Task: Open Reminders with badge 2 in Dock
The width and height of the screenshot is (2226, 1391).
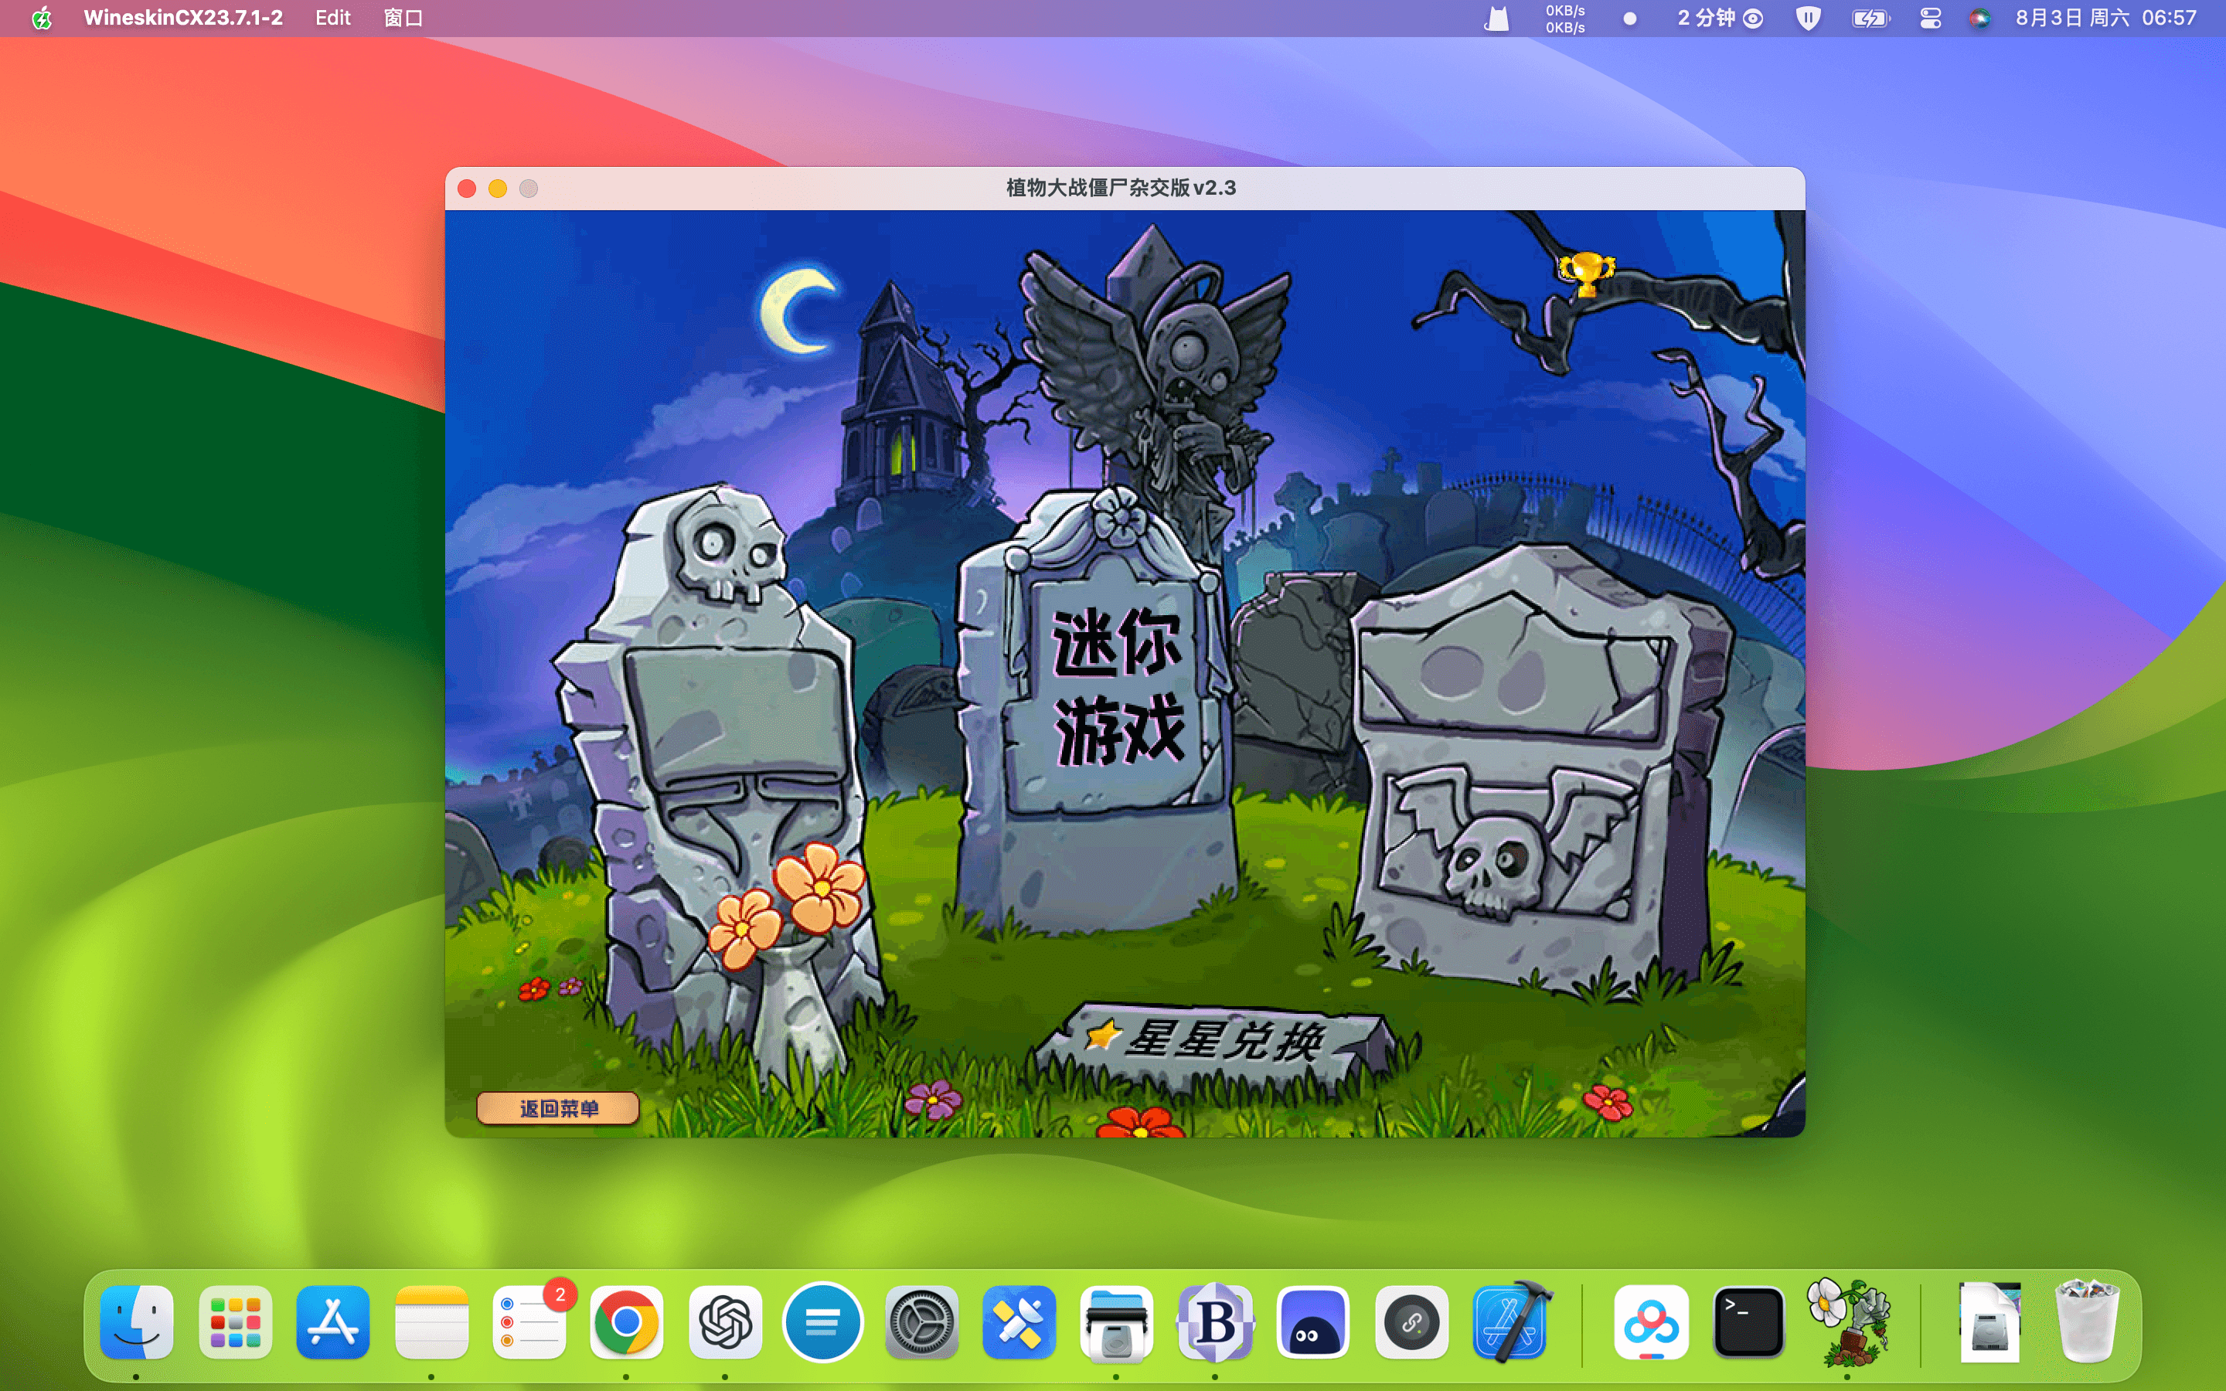Action: tap(529, 1322)
